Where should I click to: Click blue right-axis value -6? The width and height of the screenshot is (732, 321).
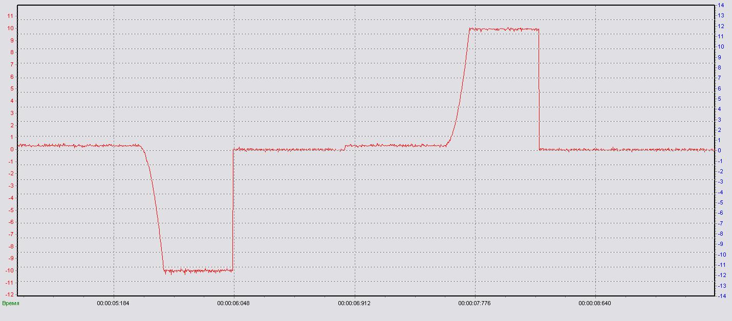[720, 213]
